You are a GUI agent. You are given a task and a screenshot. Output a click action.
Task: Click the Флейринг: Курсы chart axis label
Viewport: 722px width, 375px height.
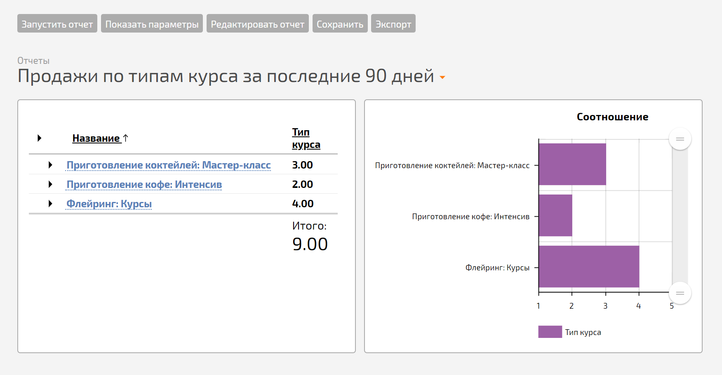497,268
